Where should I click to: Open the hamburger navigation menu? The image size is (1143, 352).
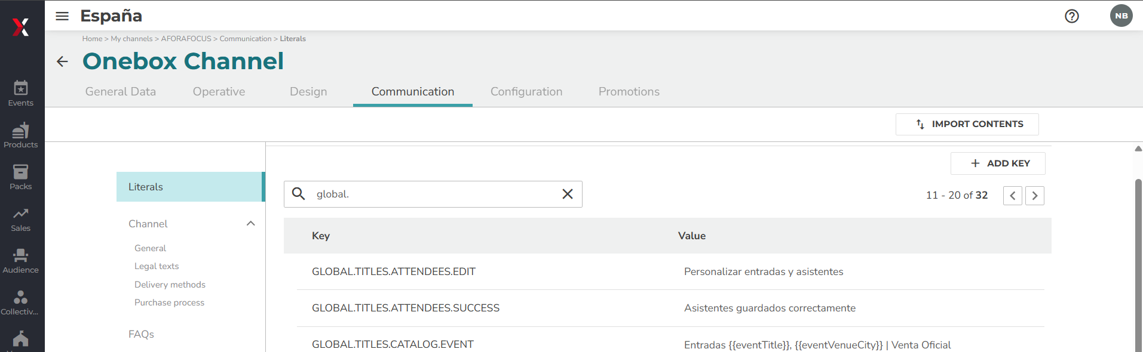62,16
